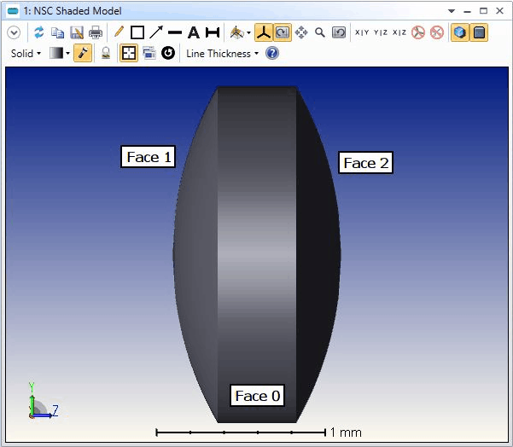Click the Face 1 label on the lens

[149, 156]
